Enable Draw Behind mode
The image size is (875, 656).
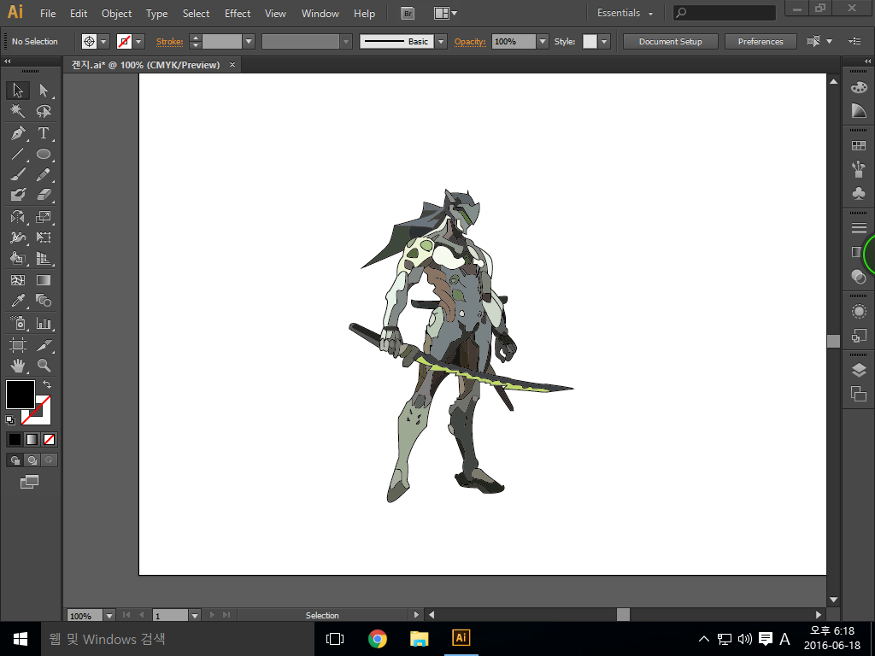click(x=32, y=460)
